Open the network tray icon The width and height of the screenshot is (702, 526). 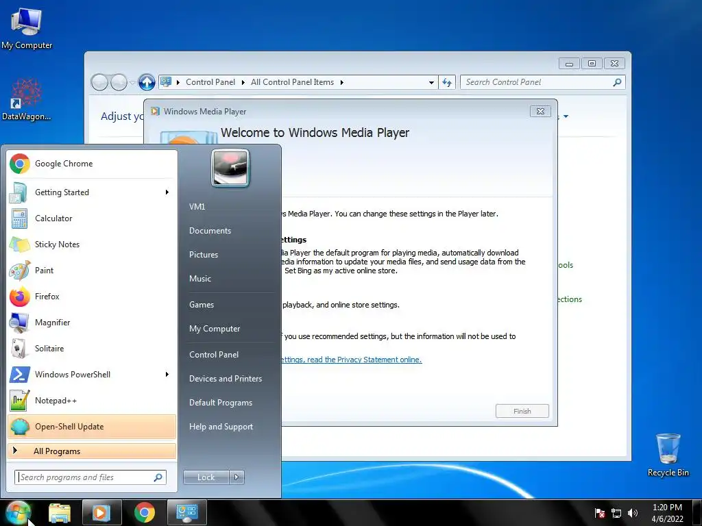click(616, 513)
